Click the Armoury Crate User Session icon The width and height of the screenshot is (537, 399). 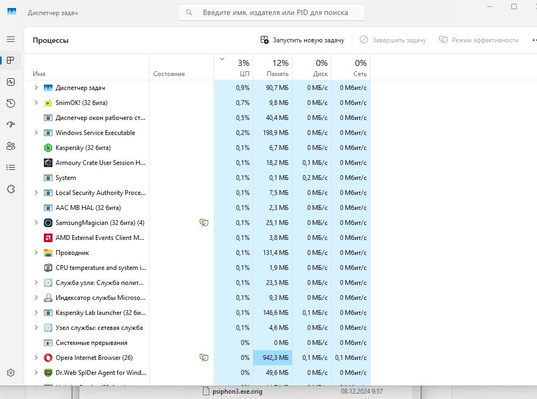click(48, 163)
